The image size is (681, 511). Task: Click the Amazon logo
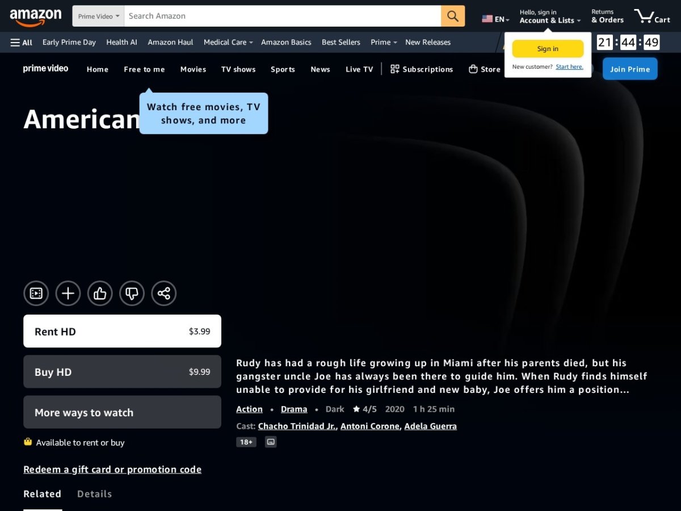coord(35,18)
